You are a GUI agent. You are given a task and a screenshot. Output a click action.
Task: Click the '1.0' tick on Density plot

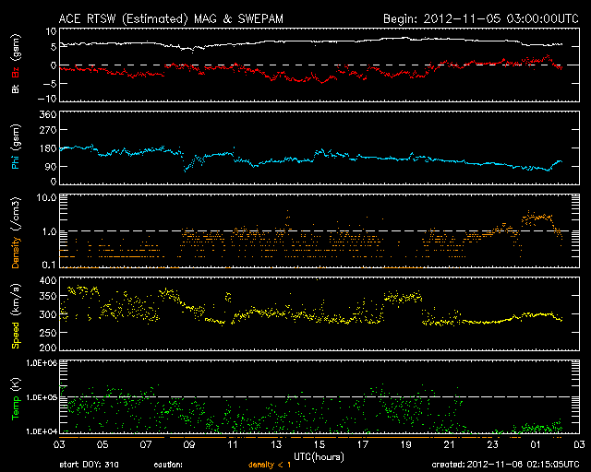(49, 231)
